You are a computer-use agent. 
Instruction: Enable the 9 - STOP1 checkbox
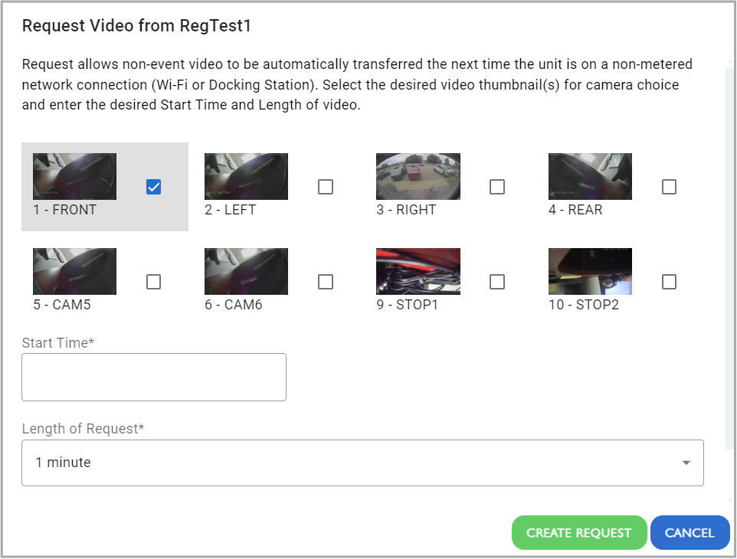(x=496, y=282)
